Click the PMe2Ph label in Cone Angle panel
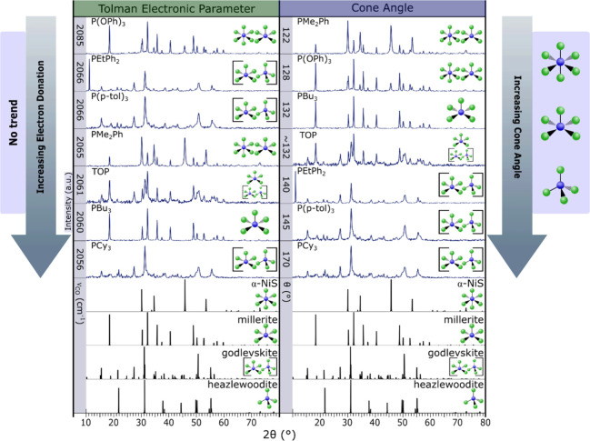Image resolution: width=590 pixels, height=441 pixels. [313, 22]
